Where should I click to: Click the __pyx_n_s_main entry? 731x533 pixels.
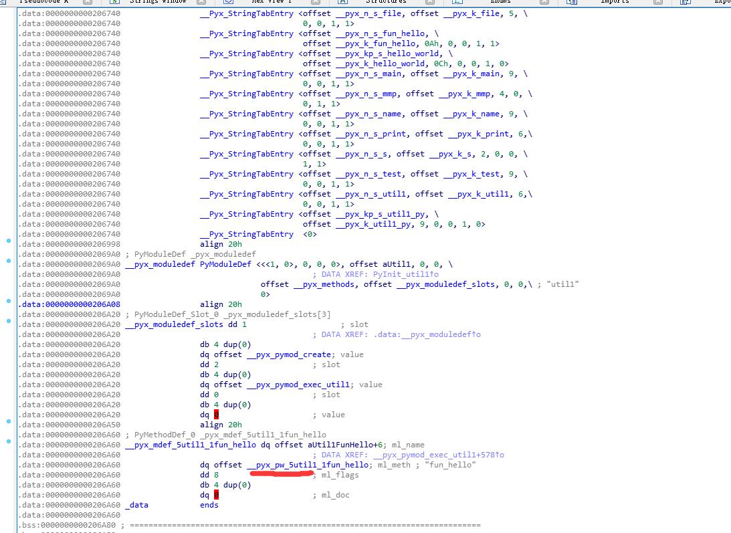[x=369, y=74]
